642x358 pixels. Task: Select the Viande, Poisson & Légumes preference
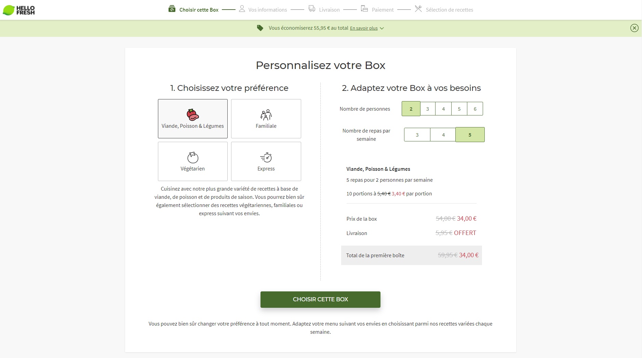pyautogui.click(x=193, y=119)
